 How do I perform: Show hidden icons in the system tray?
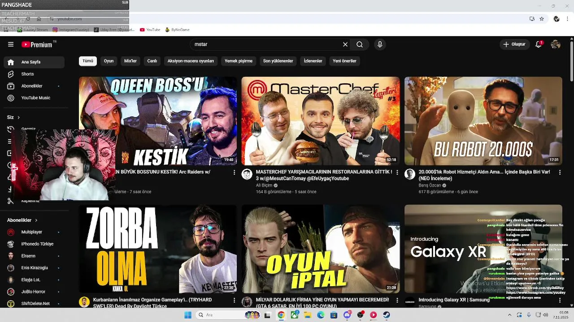pos(509,315)
